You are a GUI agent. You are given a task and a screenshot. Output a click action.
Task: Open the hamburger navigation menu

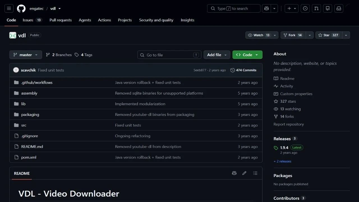[9, 8]
